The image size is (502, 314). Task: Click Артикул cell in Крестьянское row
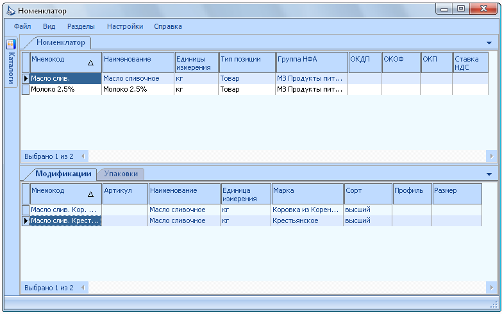pyautogui.click(x=125, y=220)
